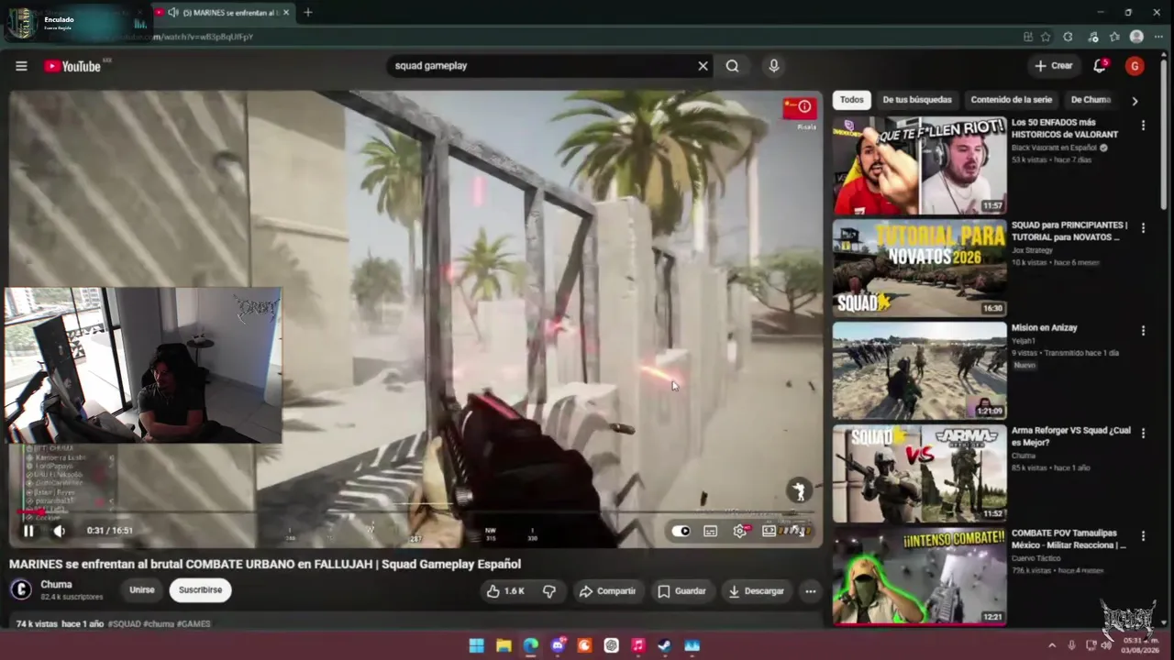
Task: Open options for Arma Reforger VS Squad
Action: click(x=1143, y=434)
